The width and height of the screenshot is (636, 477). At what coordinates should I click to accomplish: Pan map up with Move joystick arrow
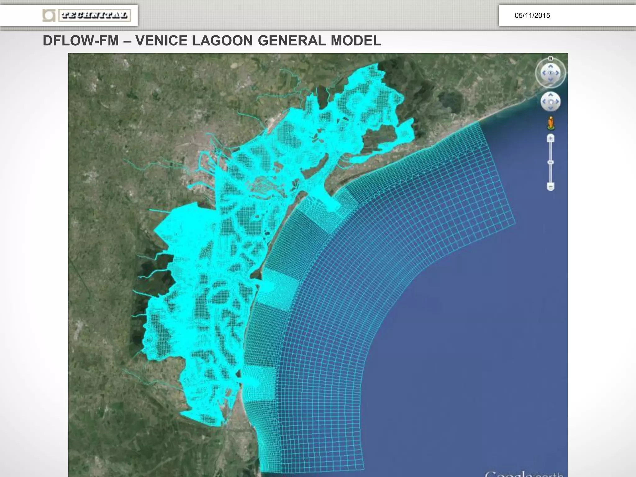click(x=551, y=95)
